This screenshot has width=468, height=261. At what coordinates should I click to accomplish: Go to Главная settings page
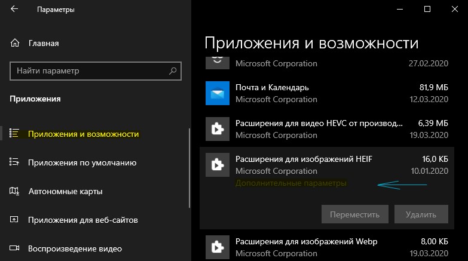click(44, 43)
